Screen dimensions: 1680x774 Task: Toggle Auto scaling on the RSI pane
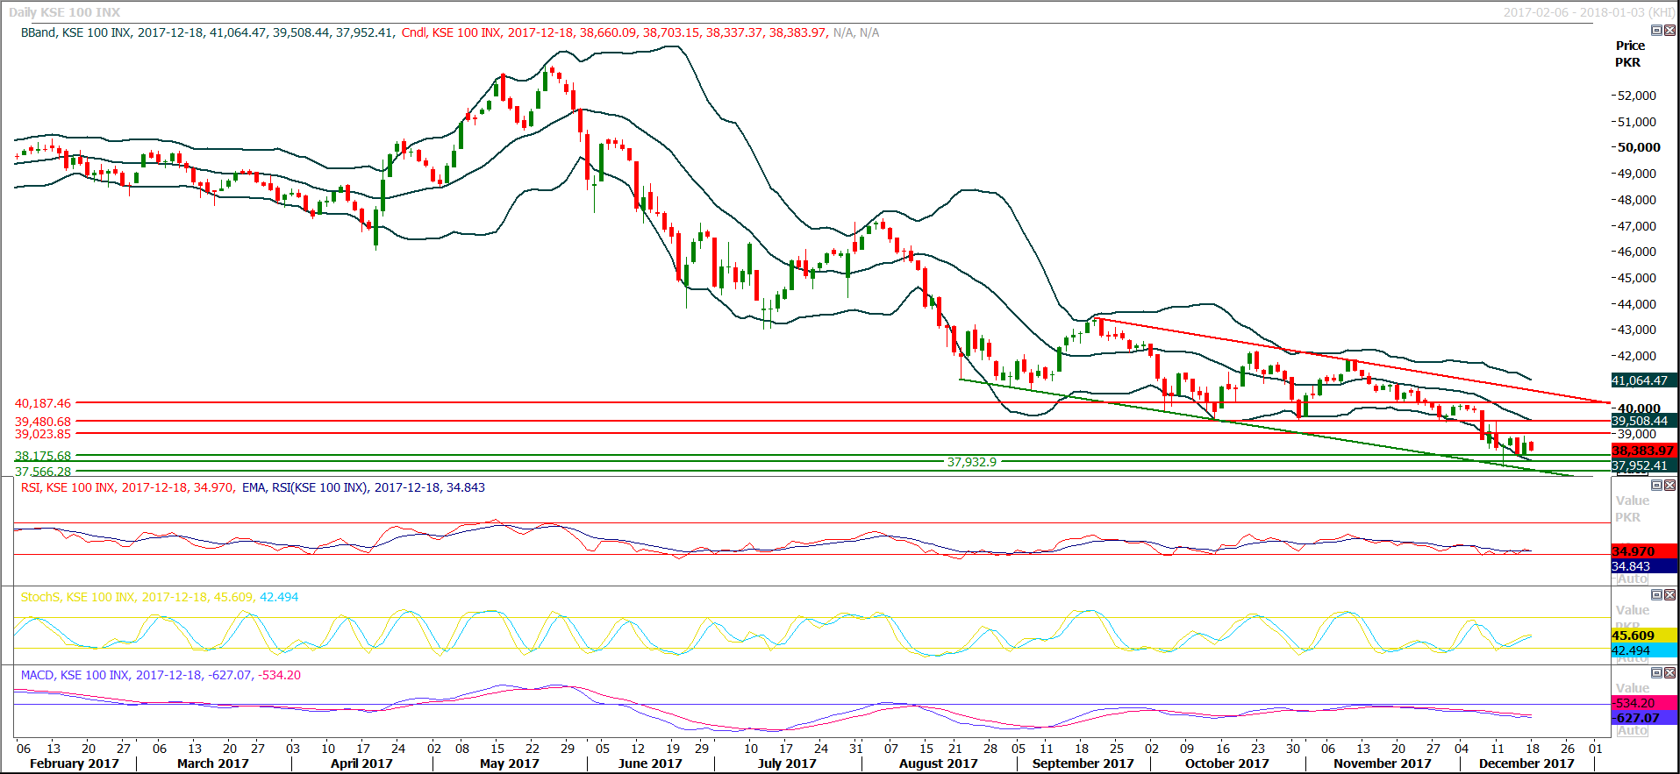(1632, 579)
